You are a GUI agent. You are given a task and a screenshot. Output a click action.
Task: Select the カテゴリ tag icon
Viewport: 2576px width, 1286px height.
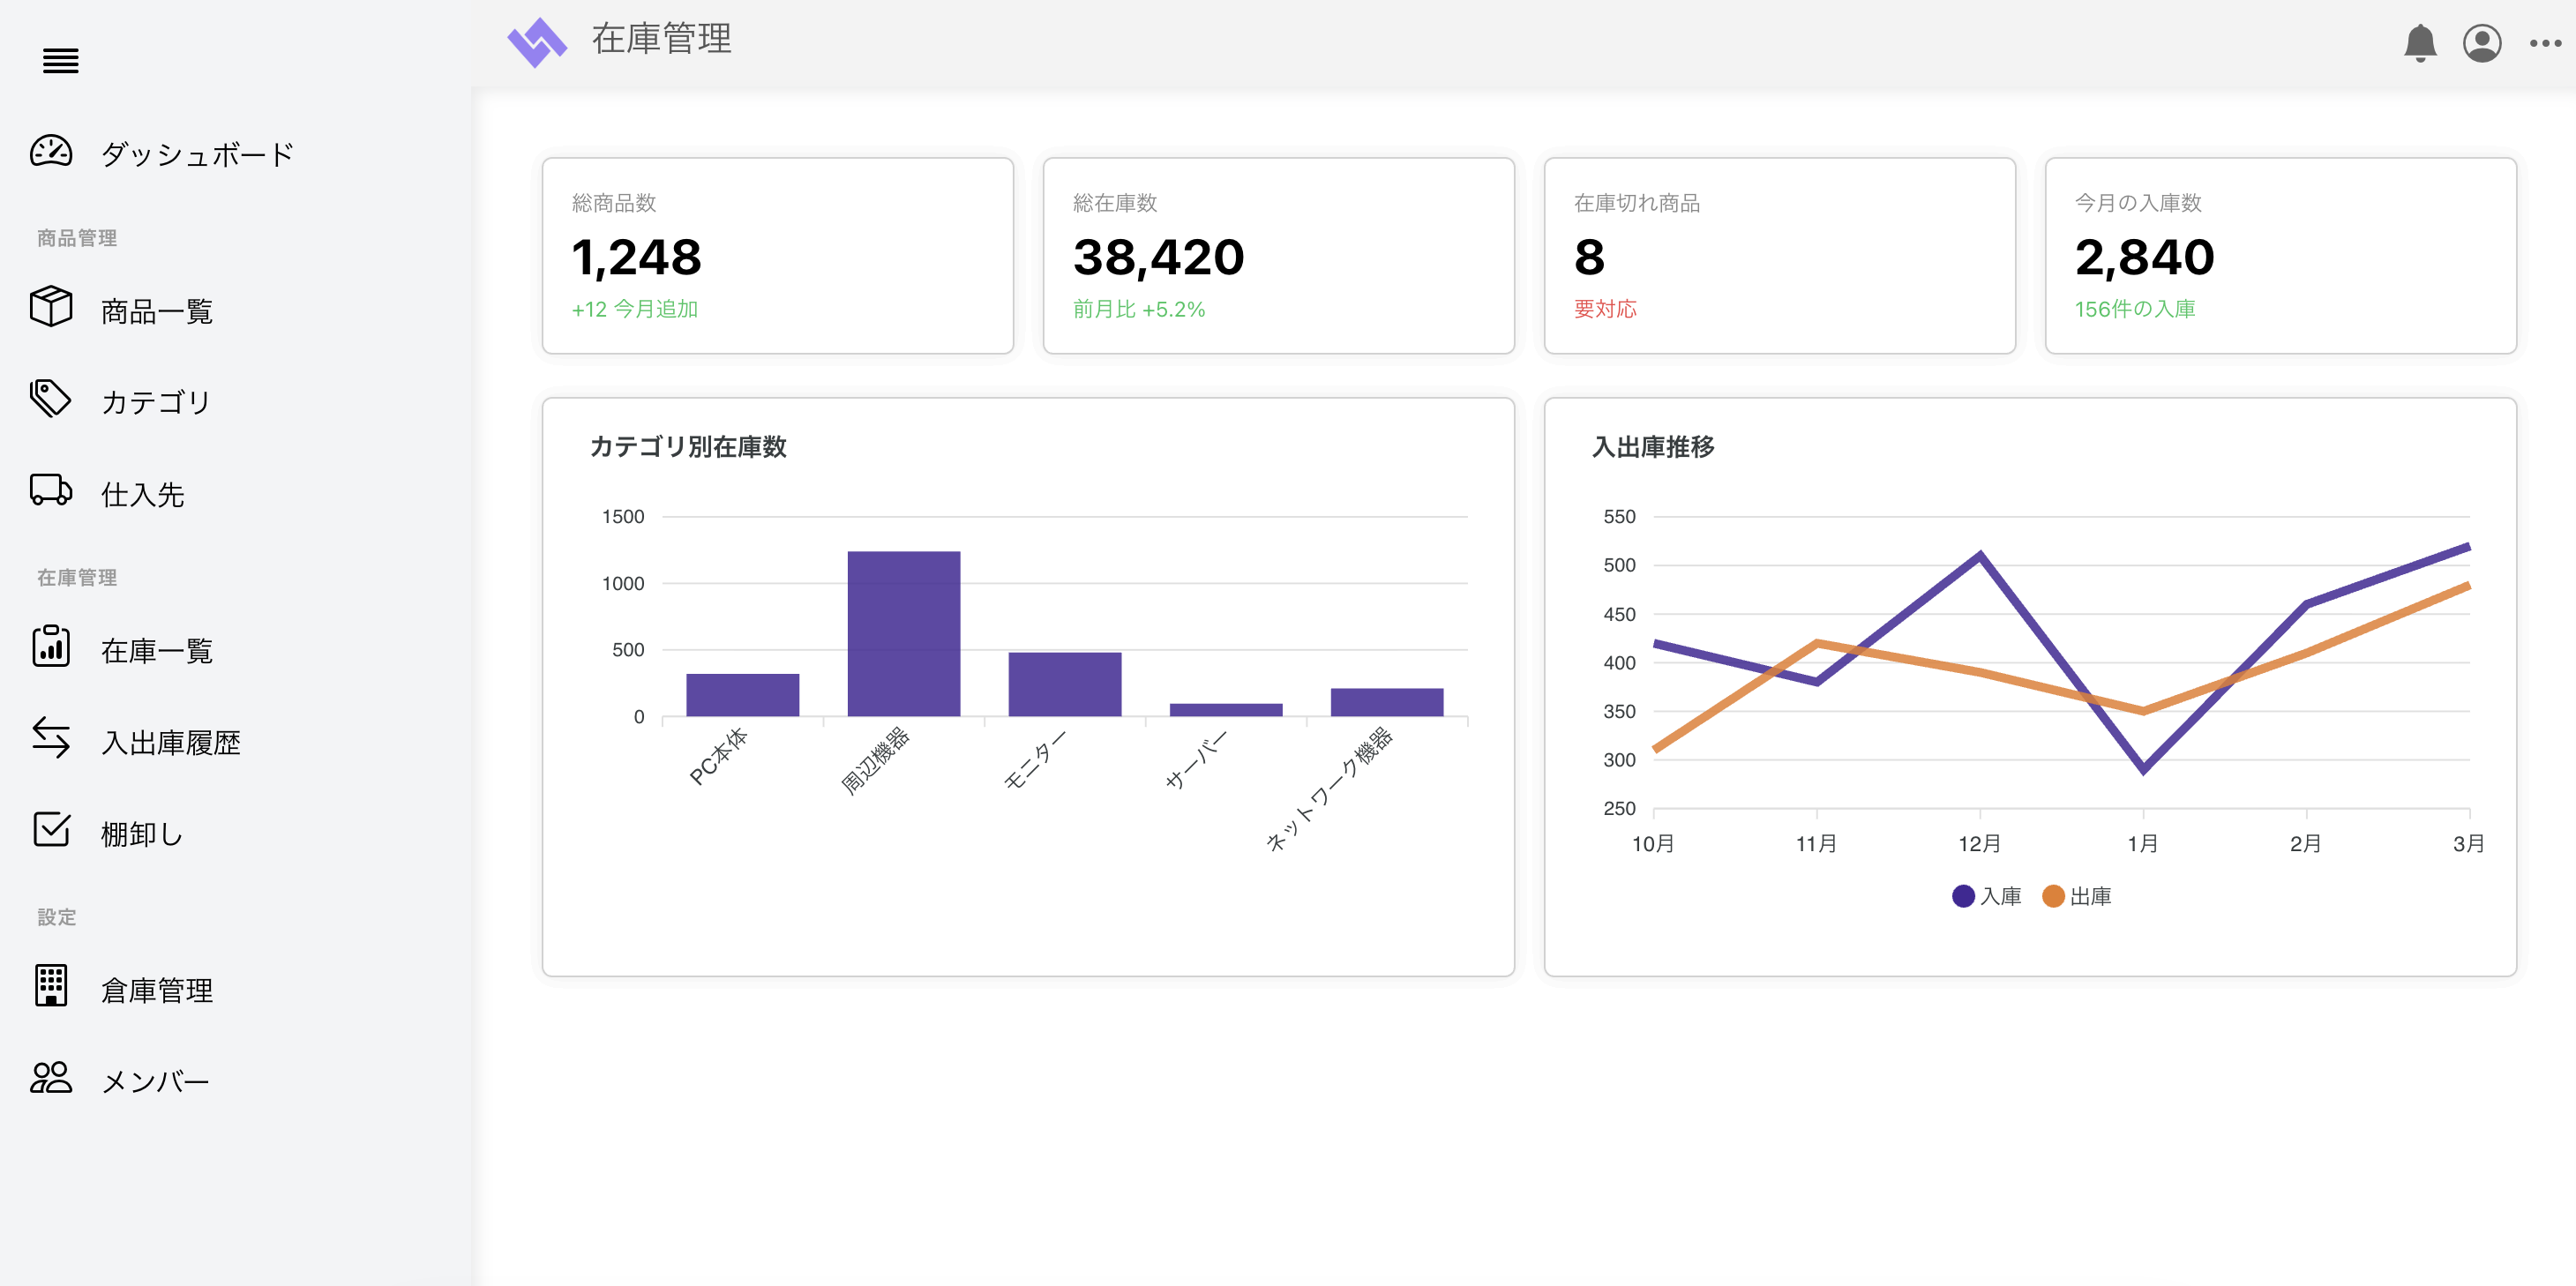coord(51,400)
